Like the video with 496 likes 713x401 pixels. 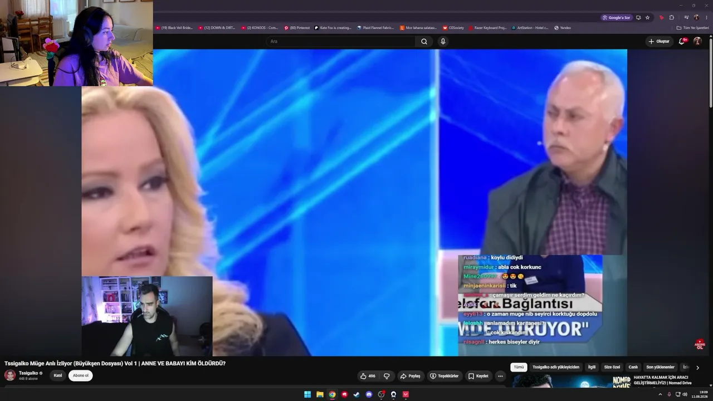coord(368,376)
